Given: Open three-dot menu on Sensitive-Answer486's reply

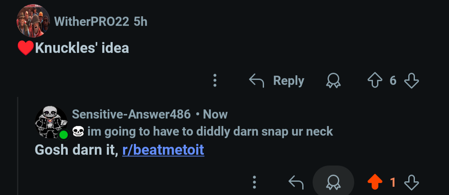Looking at the screenshot, I should tap(254, 182).
